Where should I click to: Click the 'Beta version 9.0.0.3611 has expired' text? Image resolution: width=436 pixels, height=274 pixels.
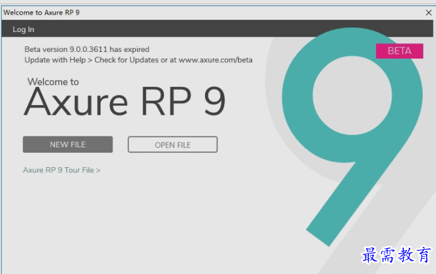click(x=86, y=49)
